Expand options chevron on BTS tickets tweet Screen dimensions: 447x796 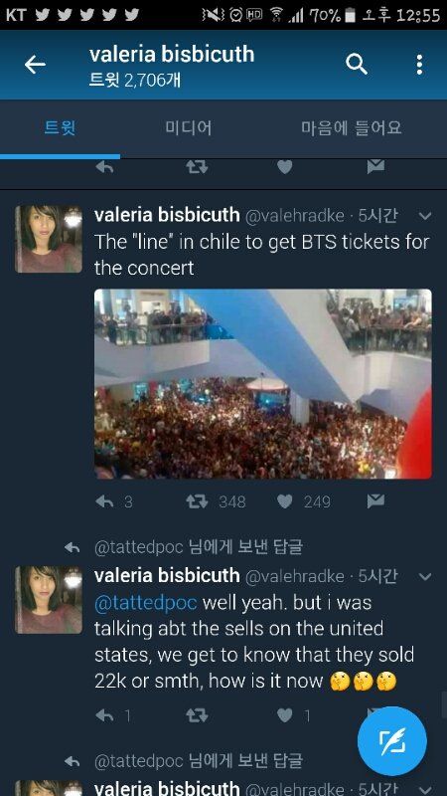(x=425, y=216)
